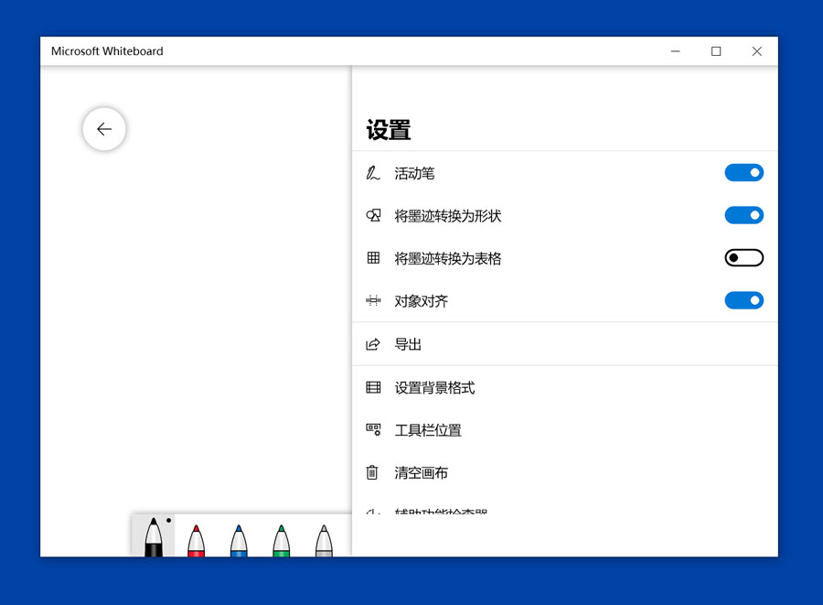The height and width of the screenshot is (605, 823).
Task: Click Microsoft Whiteboard title text
Action: [107, 51]
